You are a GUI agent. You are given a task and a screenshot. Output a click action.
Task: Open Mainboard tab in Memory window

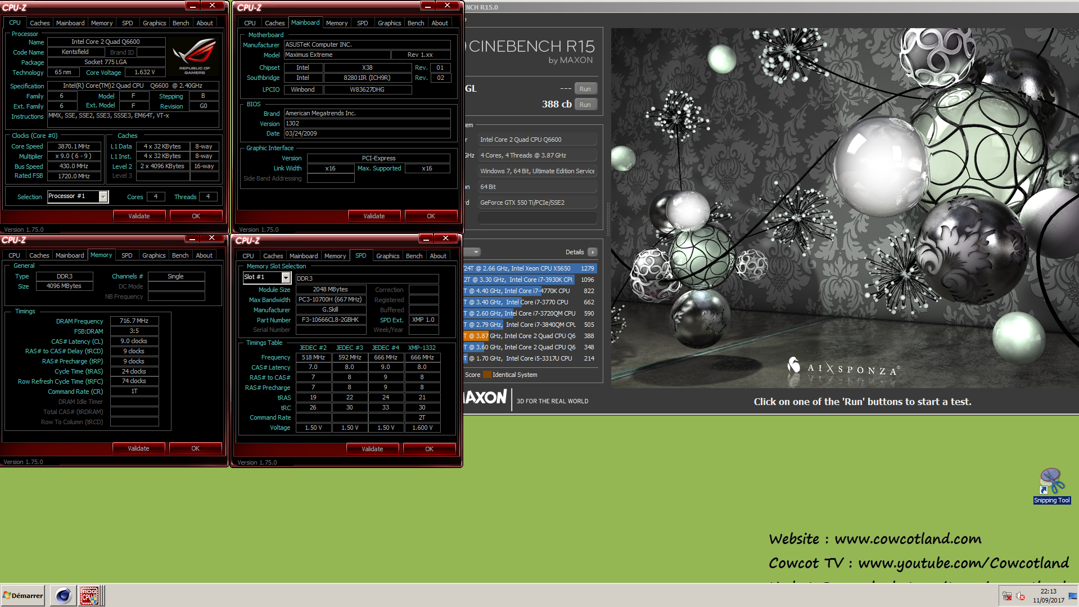pyautogui.click(x=70, y=255)
